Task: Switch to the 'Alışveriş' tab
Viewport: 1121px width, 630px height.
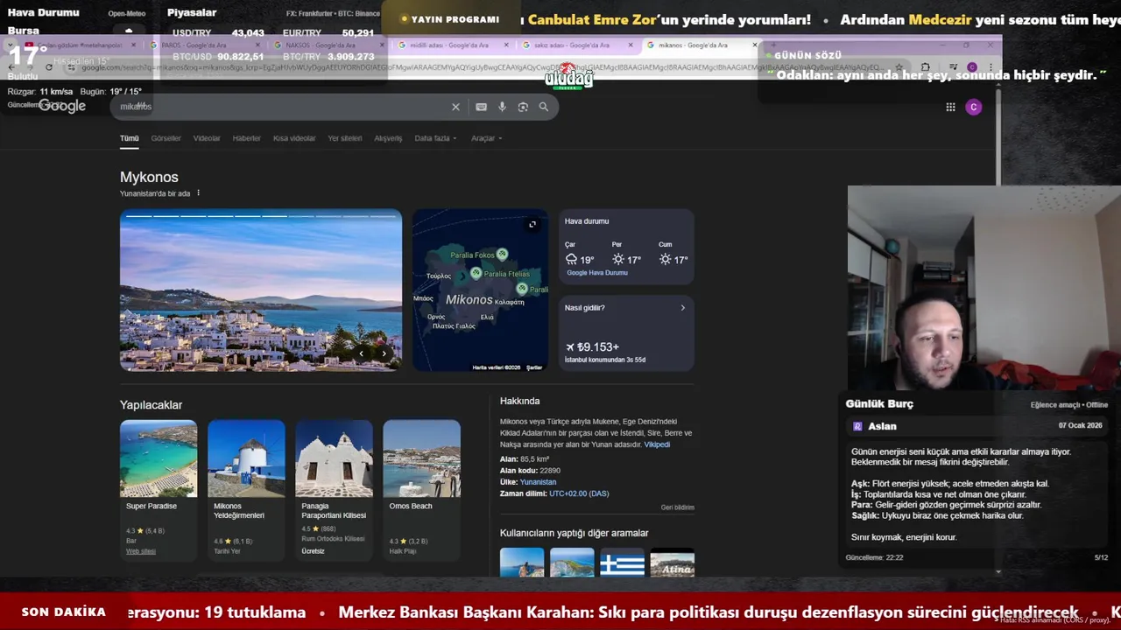Action: pos(388,138)
